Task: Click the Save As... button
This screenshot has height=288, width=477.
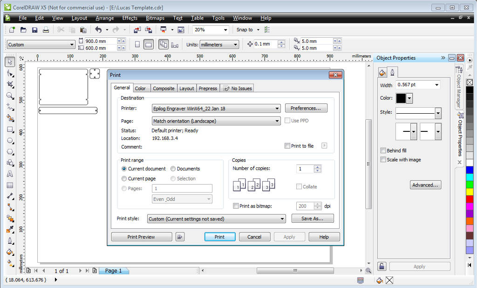Action: pos(313,218)
